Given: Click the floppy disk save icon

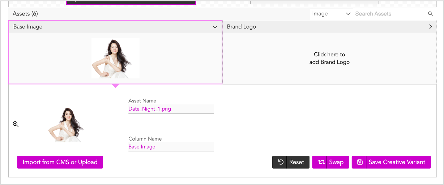Looking at the screenshot, I should pyautogui.click(x=360, y=162).
